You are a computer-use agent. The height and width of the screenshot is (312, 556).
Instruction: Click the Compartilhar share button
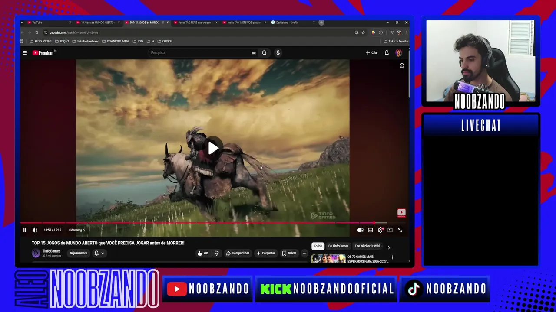238,253
